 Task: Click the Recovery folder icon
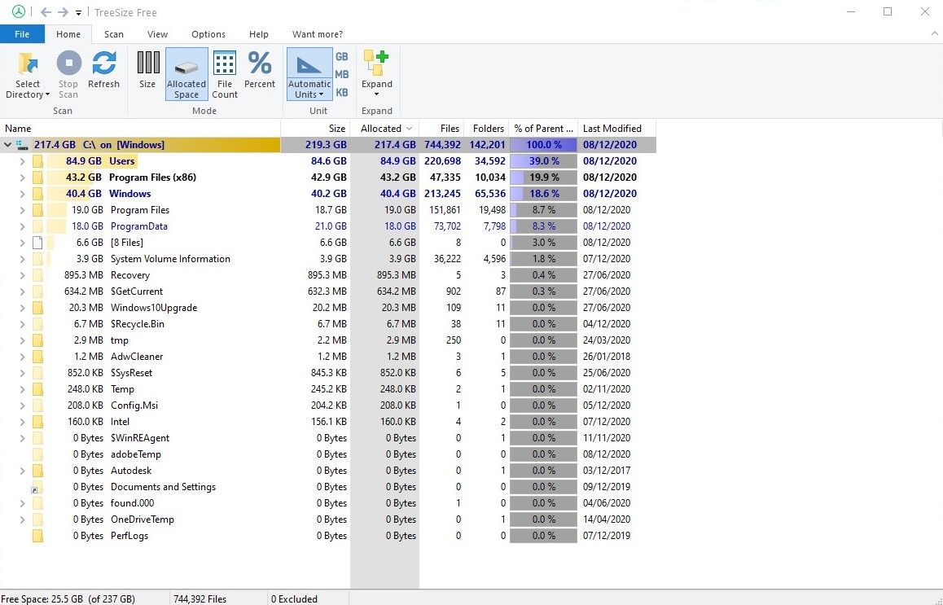coord(37,275)
